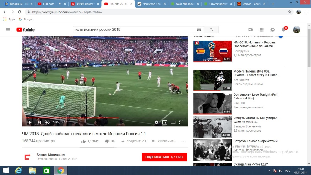This screenshot has width=311, height=175.
Task: Share the video via Поделиться
Action: point(134,142)
